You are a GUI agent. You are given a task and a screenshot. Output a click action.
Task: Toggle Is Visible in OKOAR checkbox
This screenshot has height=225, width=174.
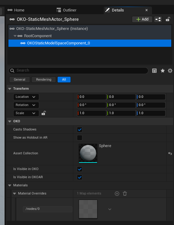point(80,177)
